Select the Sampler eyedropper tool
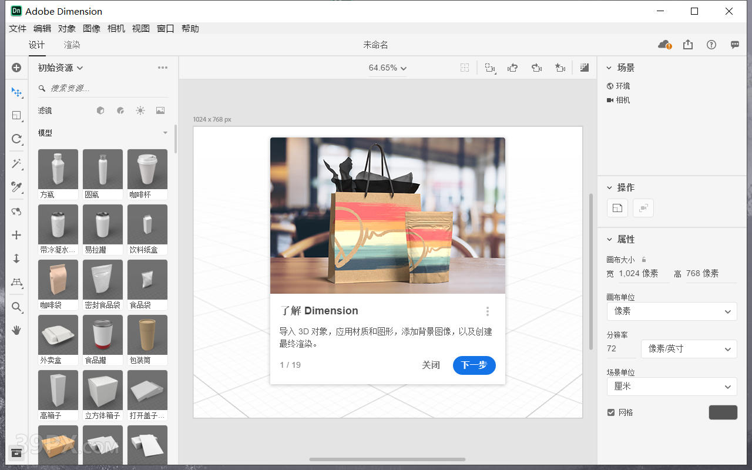This screenshot has width=752, height=470. [16, 187]
